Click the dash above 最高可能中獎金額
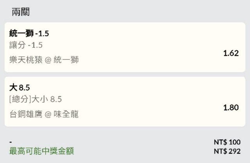Screen dimensions: 250x163 point(11,142)
